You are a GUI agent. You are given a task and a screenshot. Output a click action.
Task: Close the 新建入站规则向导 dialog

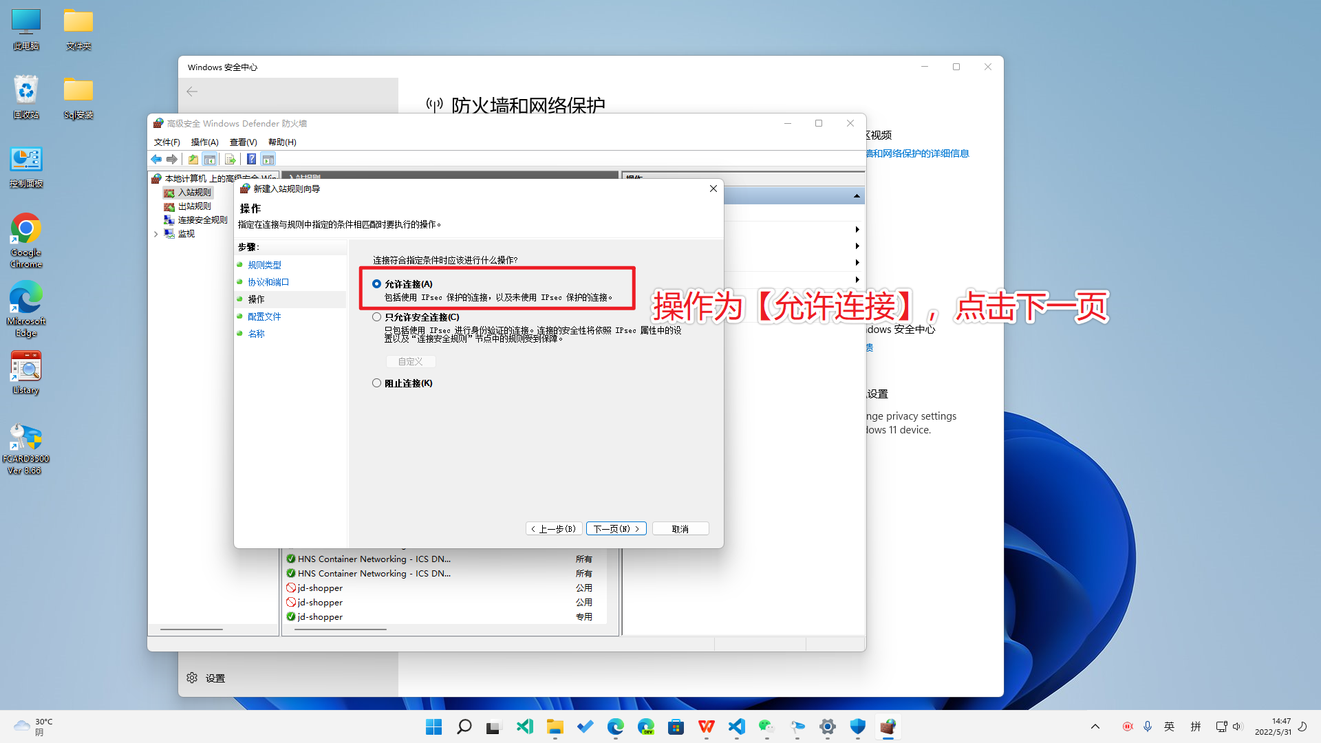coord(713,189)
